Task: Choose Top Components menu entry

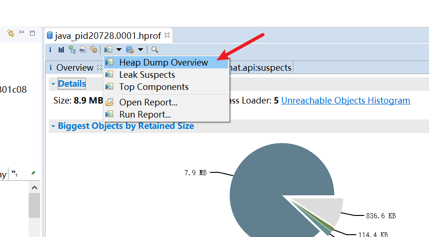Action: [x=153, y=87]
